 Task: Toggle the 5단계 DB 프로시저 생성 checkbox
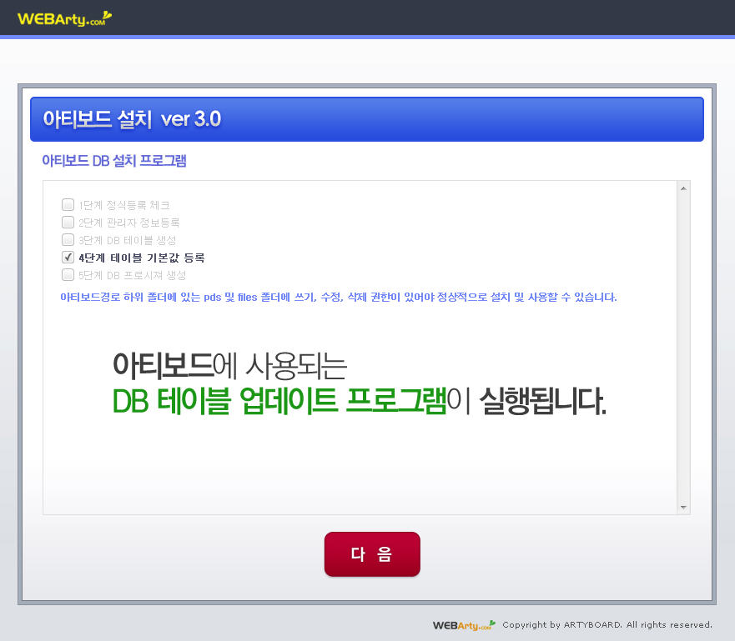(x=68, y=274)
